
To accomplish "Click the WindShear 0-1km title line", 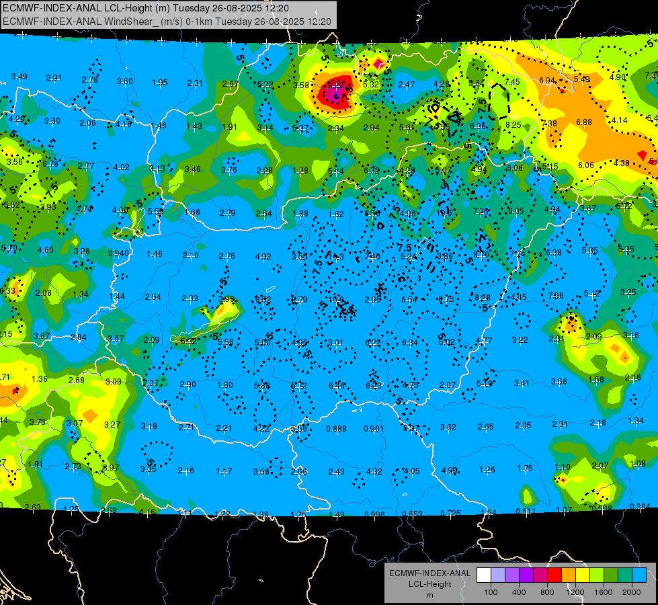I will (167, 22).
